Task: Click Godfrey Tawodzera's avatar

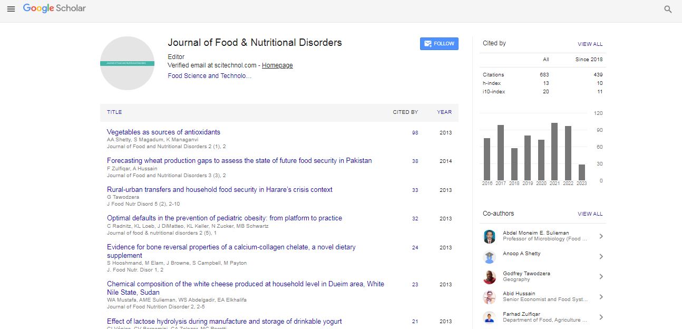Action: pos(490,277)
